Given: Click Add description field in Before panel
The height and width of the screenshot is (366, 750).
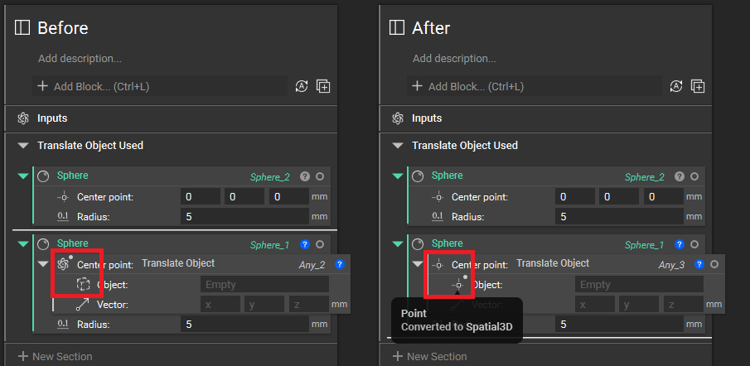Looking at the screenshot, I should point(80,58).
